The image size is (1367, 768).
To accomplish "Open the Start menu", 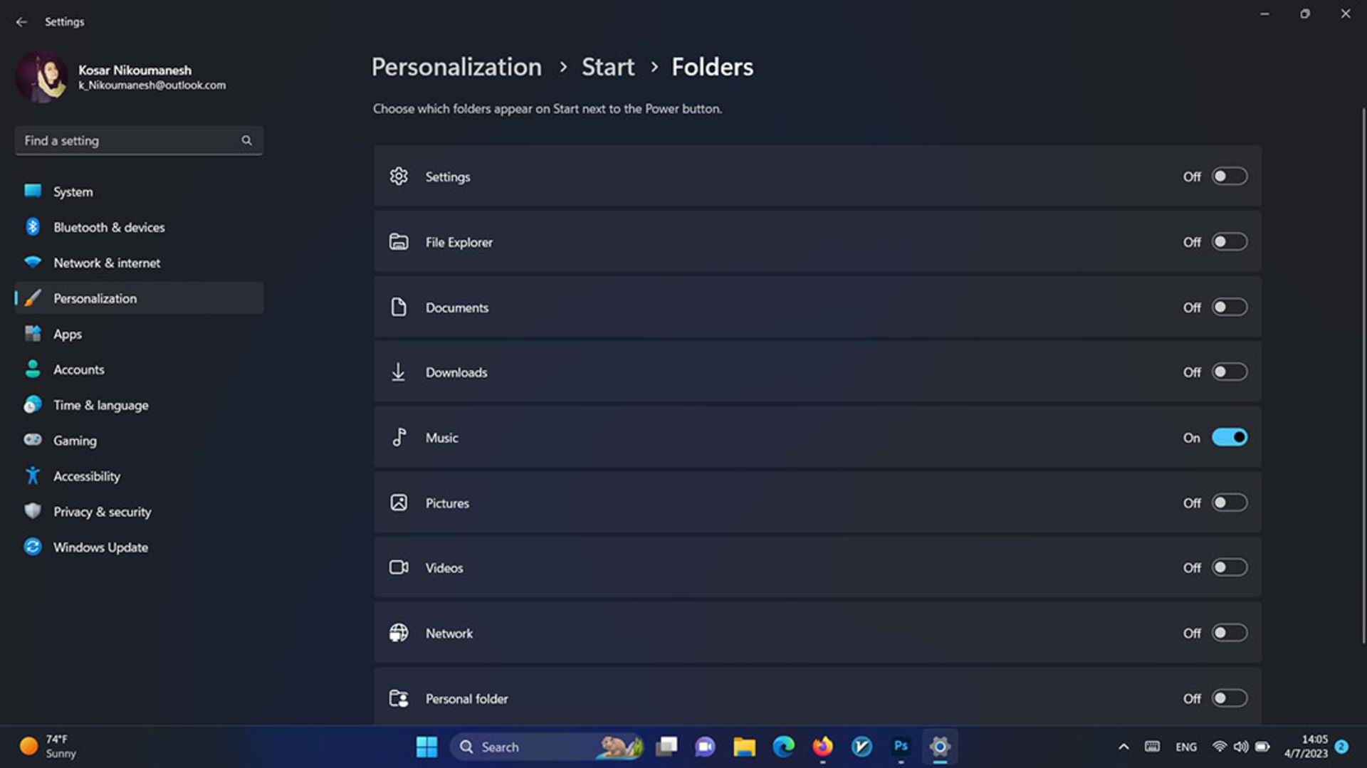I will pos(426,747).
